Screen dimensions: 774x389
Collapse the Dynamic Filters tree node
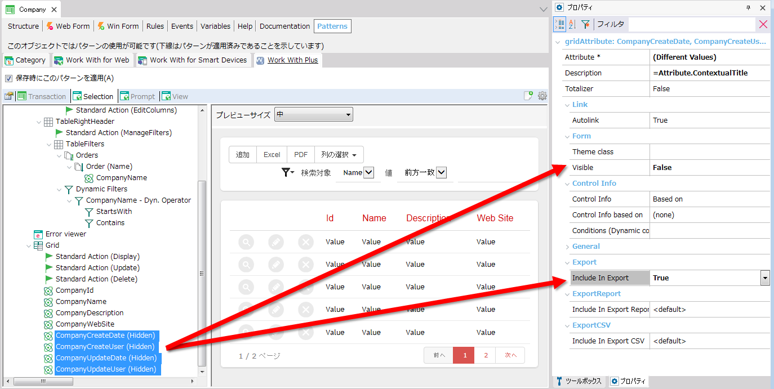(59, 189)
